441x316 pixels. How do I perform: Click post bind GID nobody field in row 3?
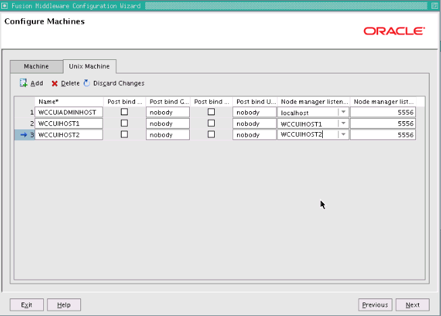tap(167, 135)
